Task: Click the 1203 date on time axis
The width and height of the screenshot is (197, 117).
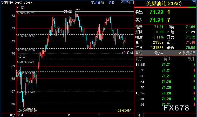Action: [x=20, y=115]
